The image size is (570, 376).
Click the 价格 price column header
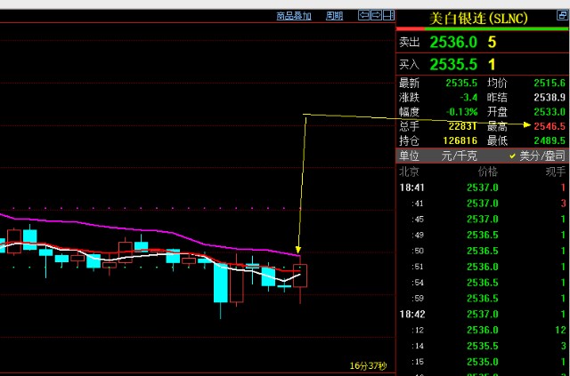click(x=487, y=171)
